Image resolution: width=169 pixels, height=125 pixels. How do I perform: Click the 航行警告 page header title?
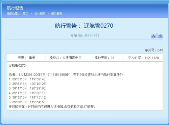click(15, 8)
